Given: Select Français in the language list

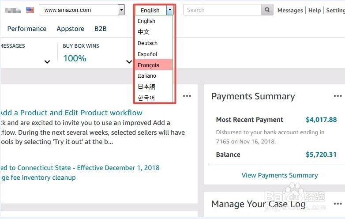Looking at the screenshot, I should click(154, 65).
